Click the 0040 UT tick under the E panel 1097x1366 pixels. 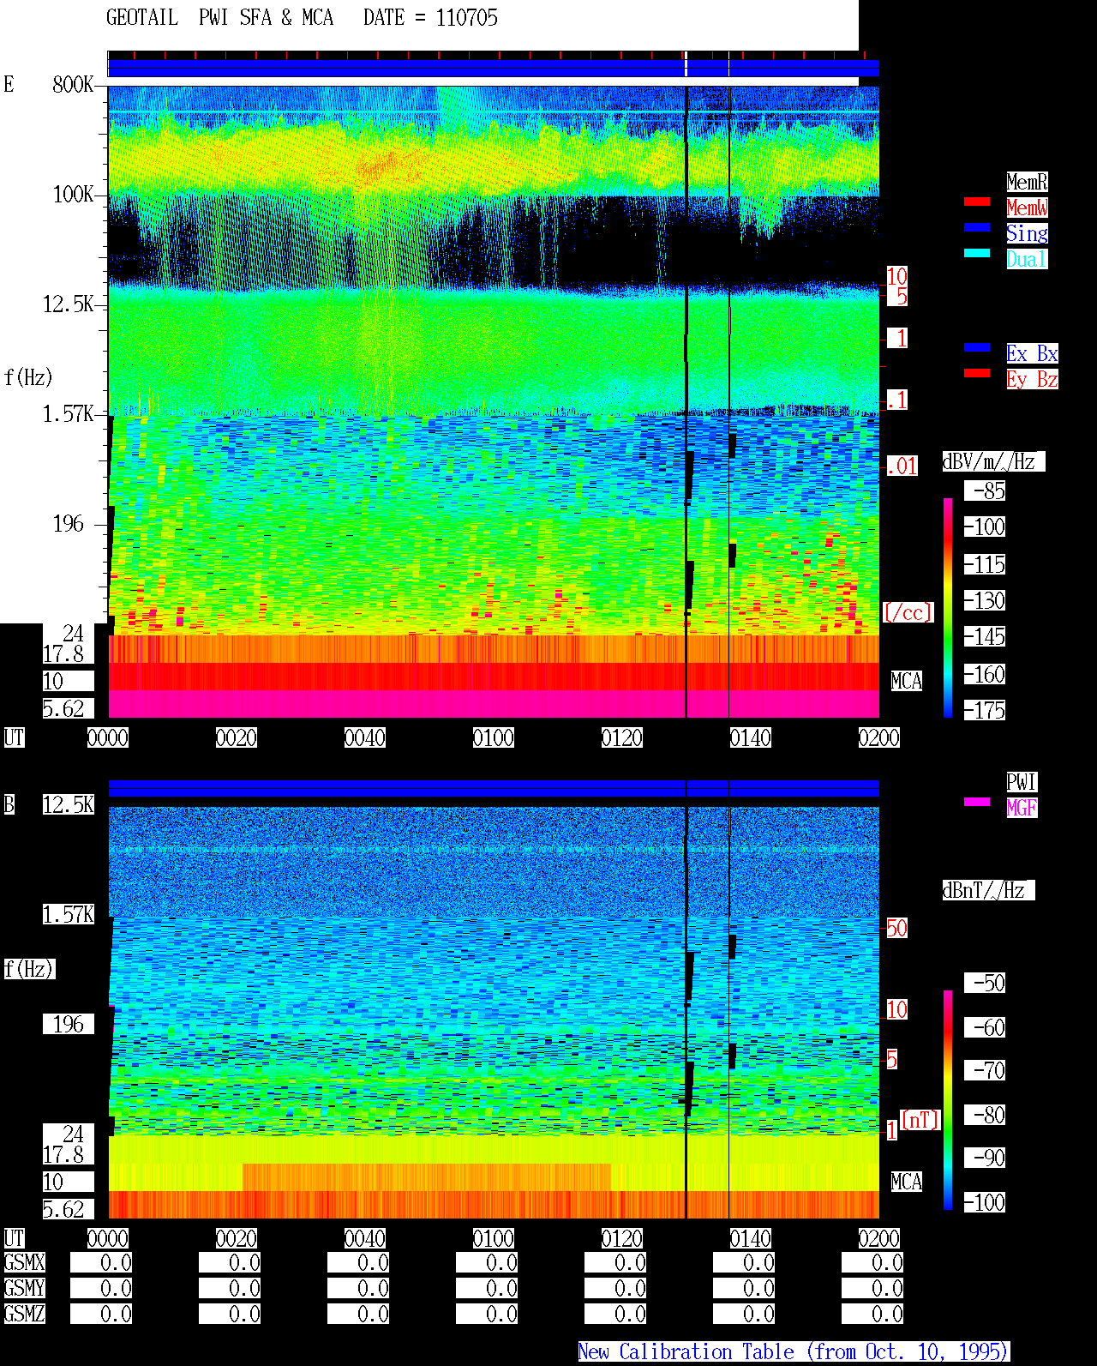pyautogui.click(x=365, y=737)
